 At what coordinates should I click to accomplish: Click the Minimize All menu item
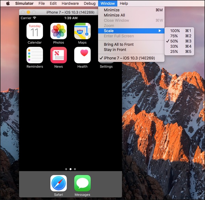coord(114,15)
